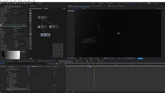The image size is (165, 93).
Task: Expand Particle Properties in the timeline
Action: (x=7, y=77)
